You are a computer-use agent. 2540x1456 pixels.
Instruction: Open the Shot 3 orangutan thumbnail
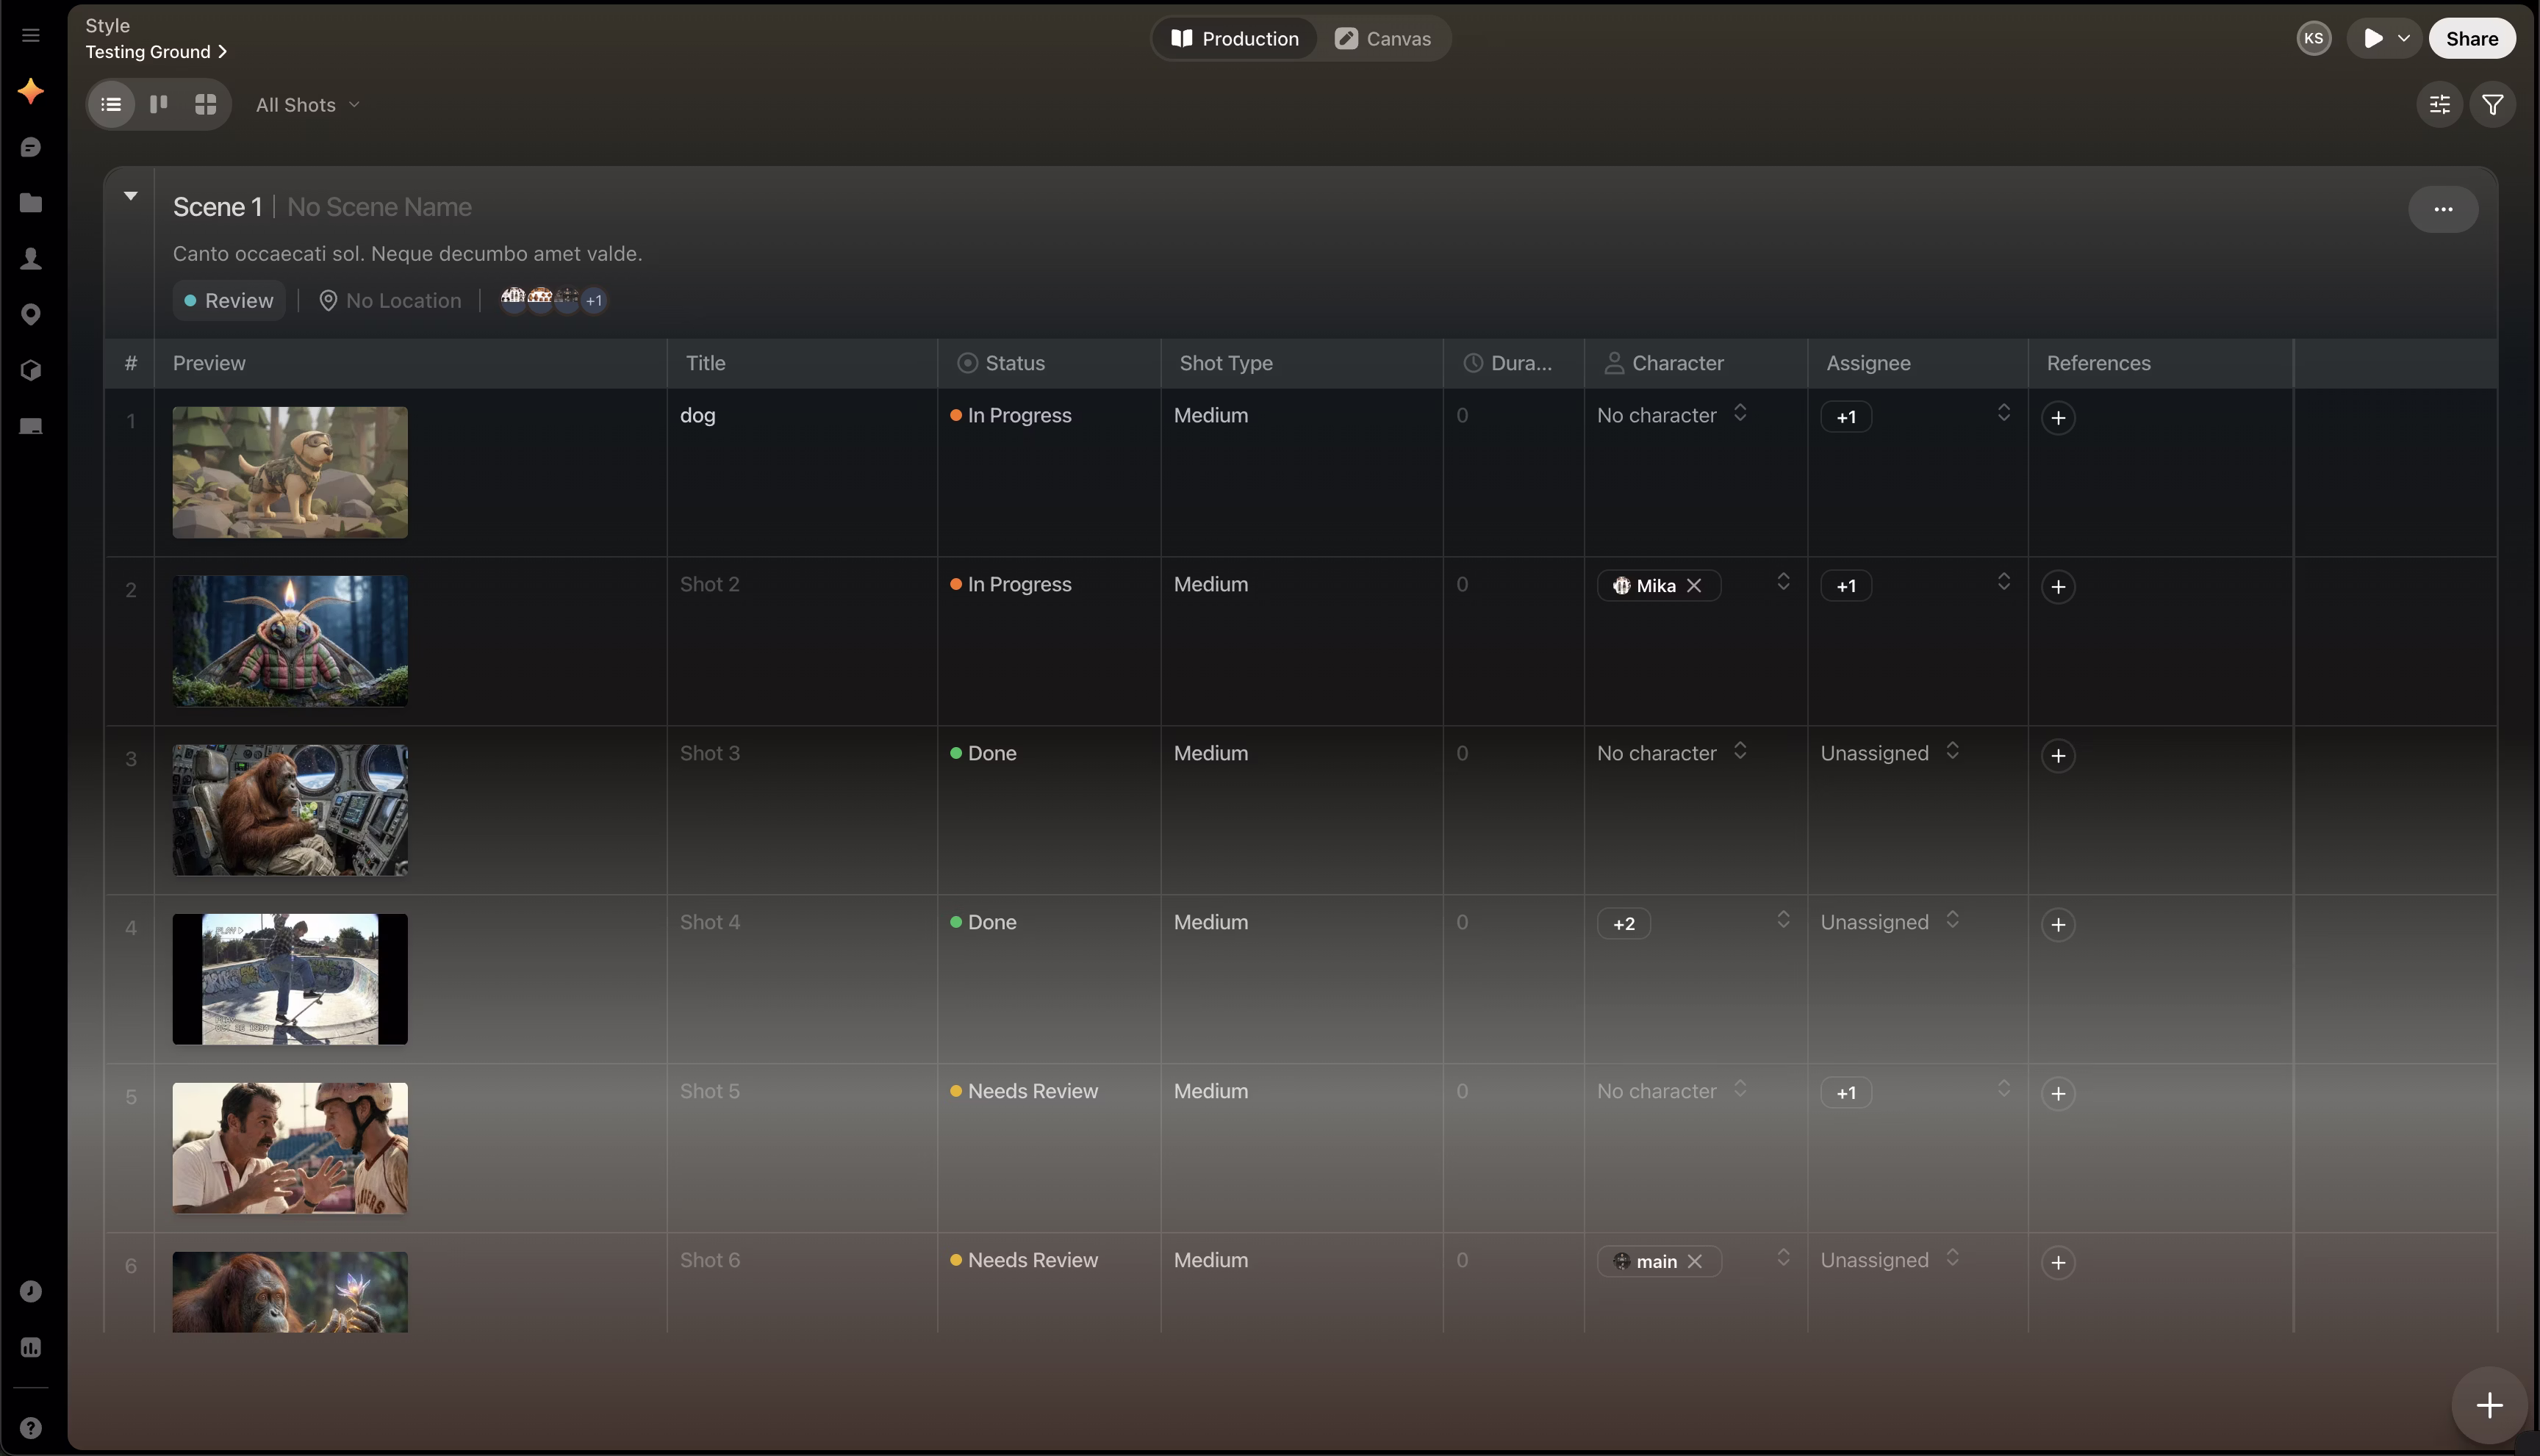tap(290, 810)
